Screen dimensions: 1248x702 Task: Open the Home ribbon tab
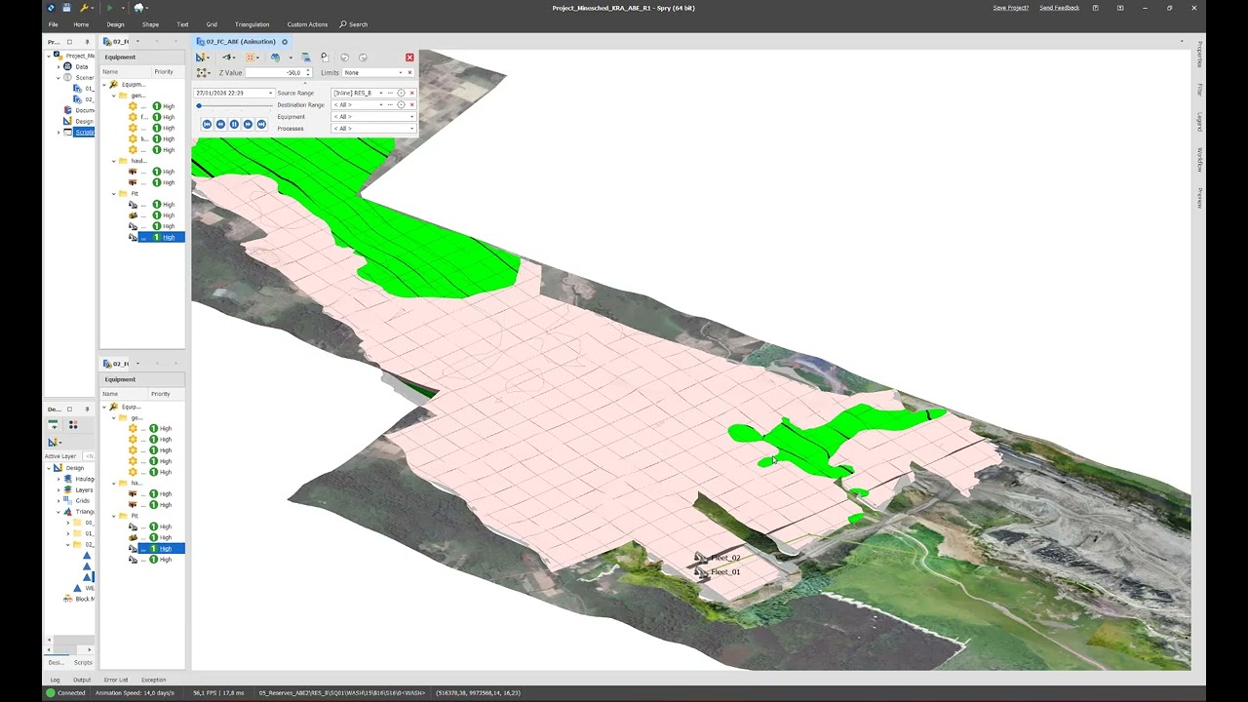81,24
